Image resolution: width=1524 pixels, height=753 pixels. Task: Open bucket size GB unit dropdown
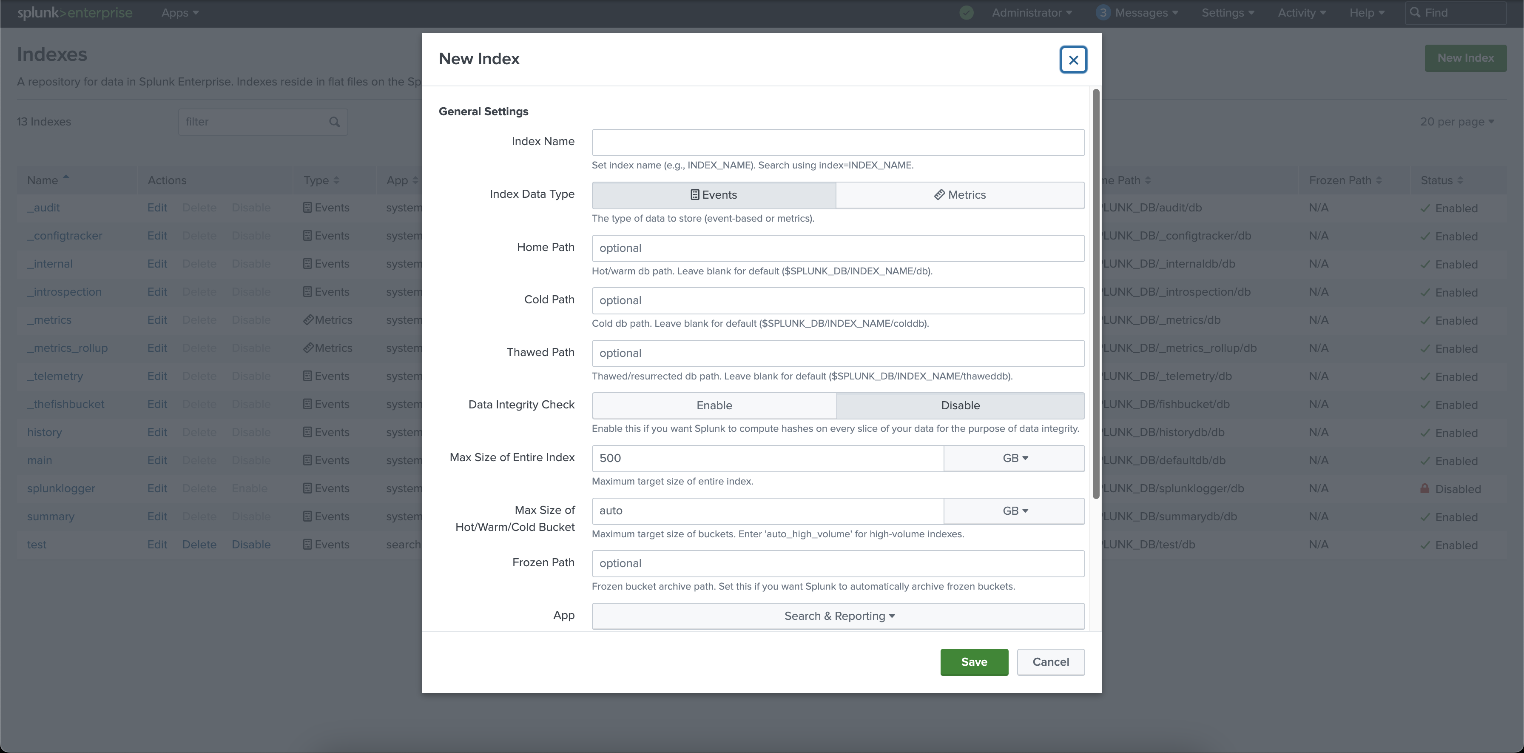tap(1014, 511)
